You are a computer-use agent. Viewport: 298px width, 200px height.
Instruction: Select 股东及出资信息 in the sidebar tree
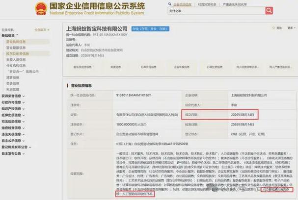coord(18,54)
